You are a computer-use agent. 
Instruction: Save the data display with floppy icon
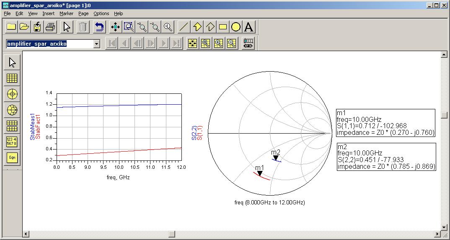click(37, 27)
